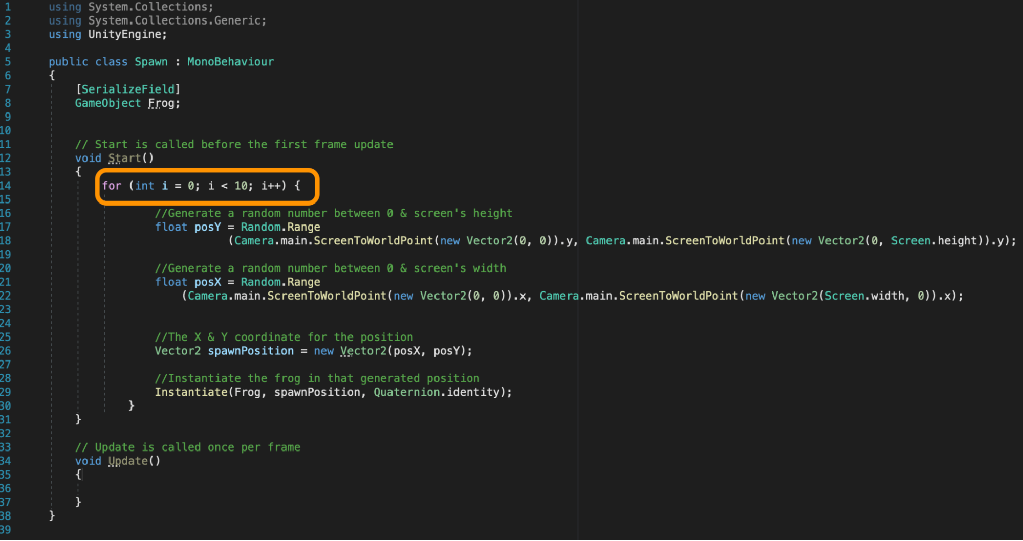1023x541 pixels.
Task: Click the 'MonoBehaviour' base class name
Action: tap(230, 62)
